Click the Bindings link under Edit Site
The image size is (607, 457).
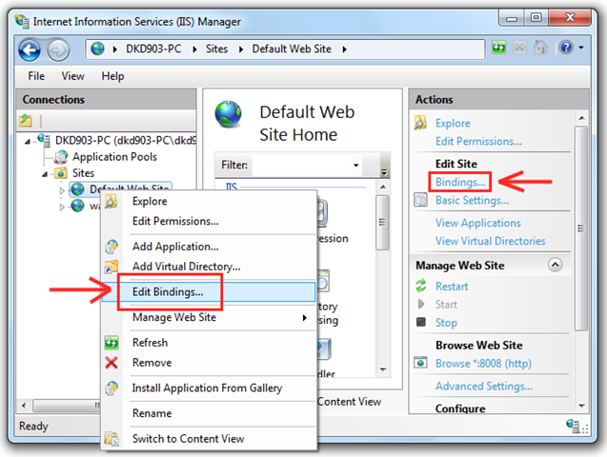coord(460,182)
